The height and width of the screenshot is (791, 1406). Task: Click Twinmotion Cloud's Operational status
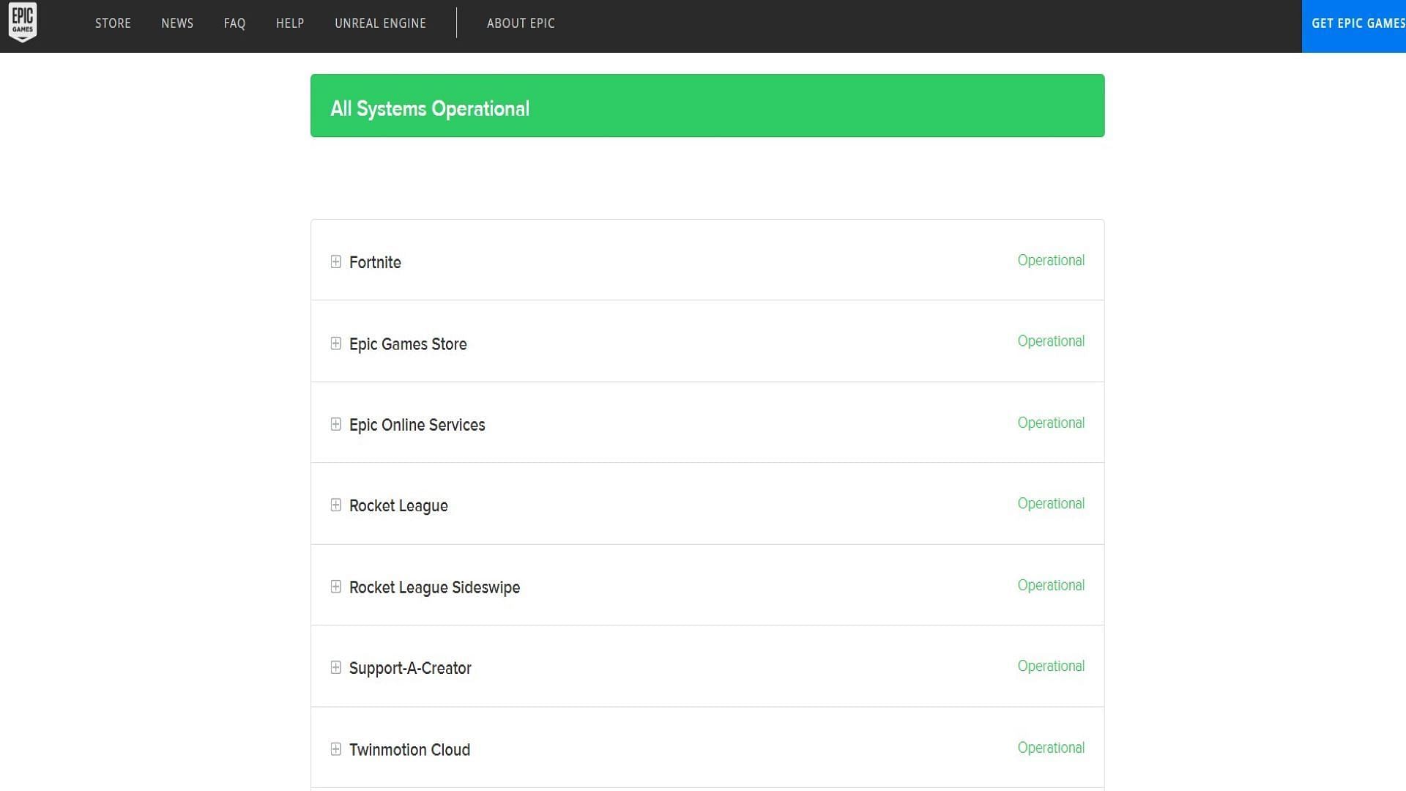[1051, 748]
